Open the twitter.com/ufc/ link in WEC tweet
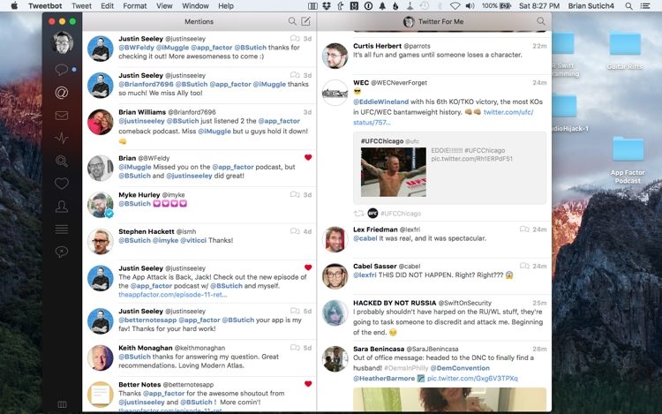Viewport: 662px width, 414px height. 508,112
